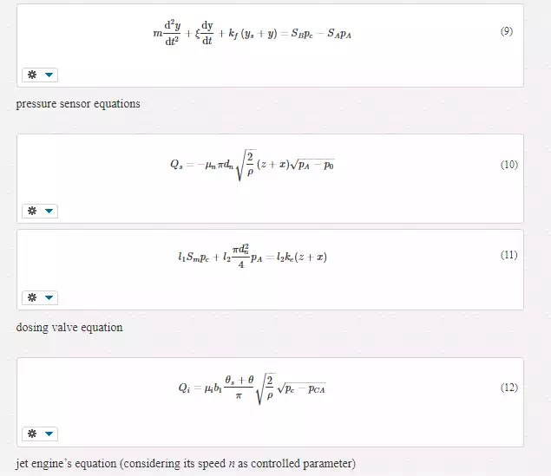Open the dropdown arrow below equation 11
Image resolution: width=551 pixels, height=476 pixels.
click(49, 297)
